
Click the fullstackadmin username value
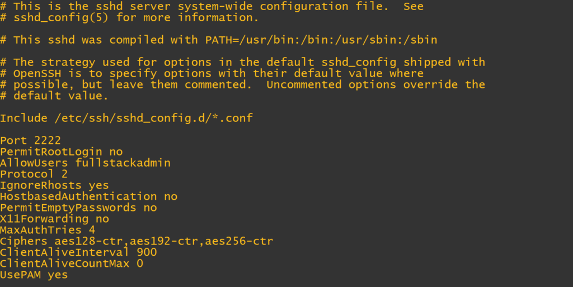[123, 163]
